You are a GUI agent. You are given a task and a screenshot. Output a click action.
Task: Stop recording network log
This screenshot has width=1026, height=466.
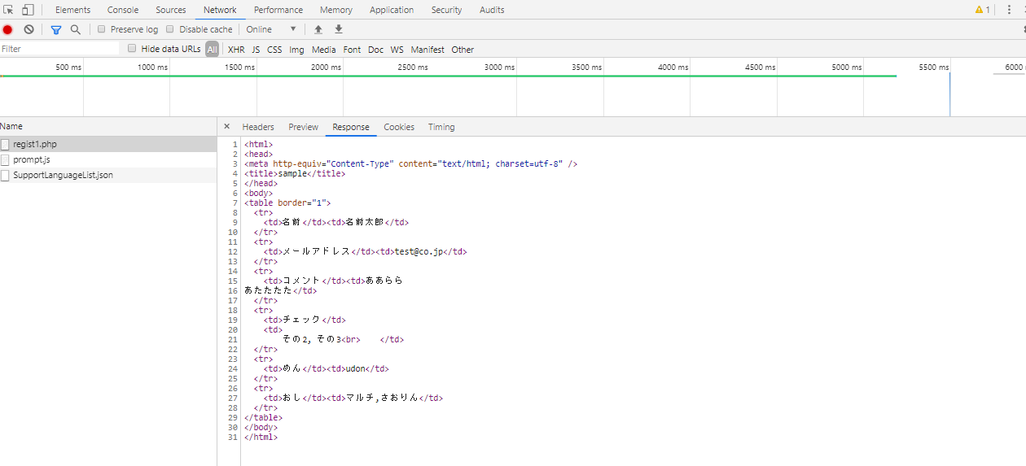click(x=7, y=29)
